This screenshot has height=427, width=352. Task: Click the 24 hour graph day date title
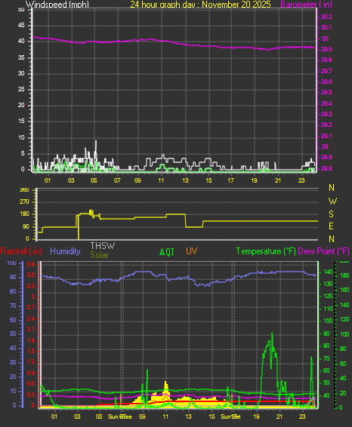pos(200,5)
